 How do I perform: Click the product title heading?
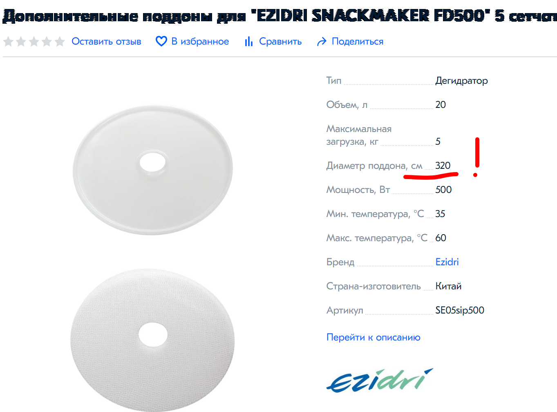click(280, 16)
